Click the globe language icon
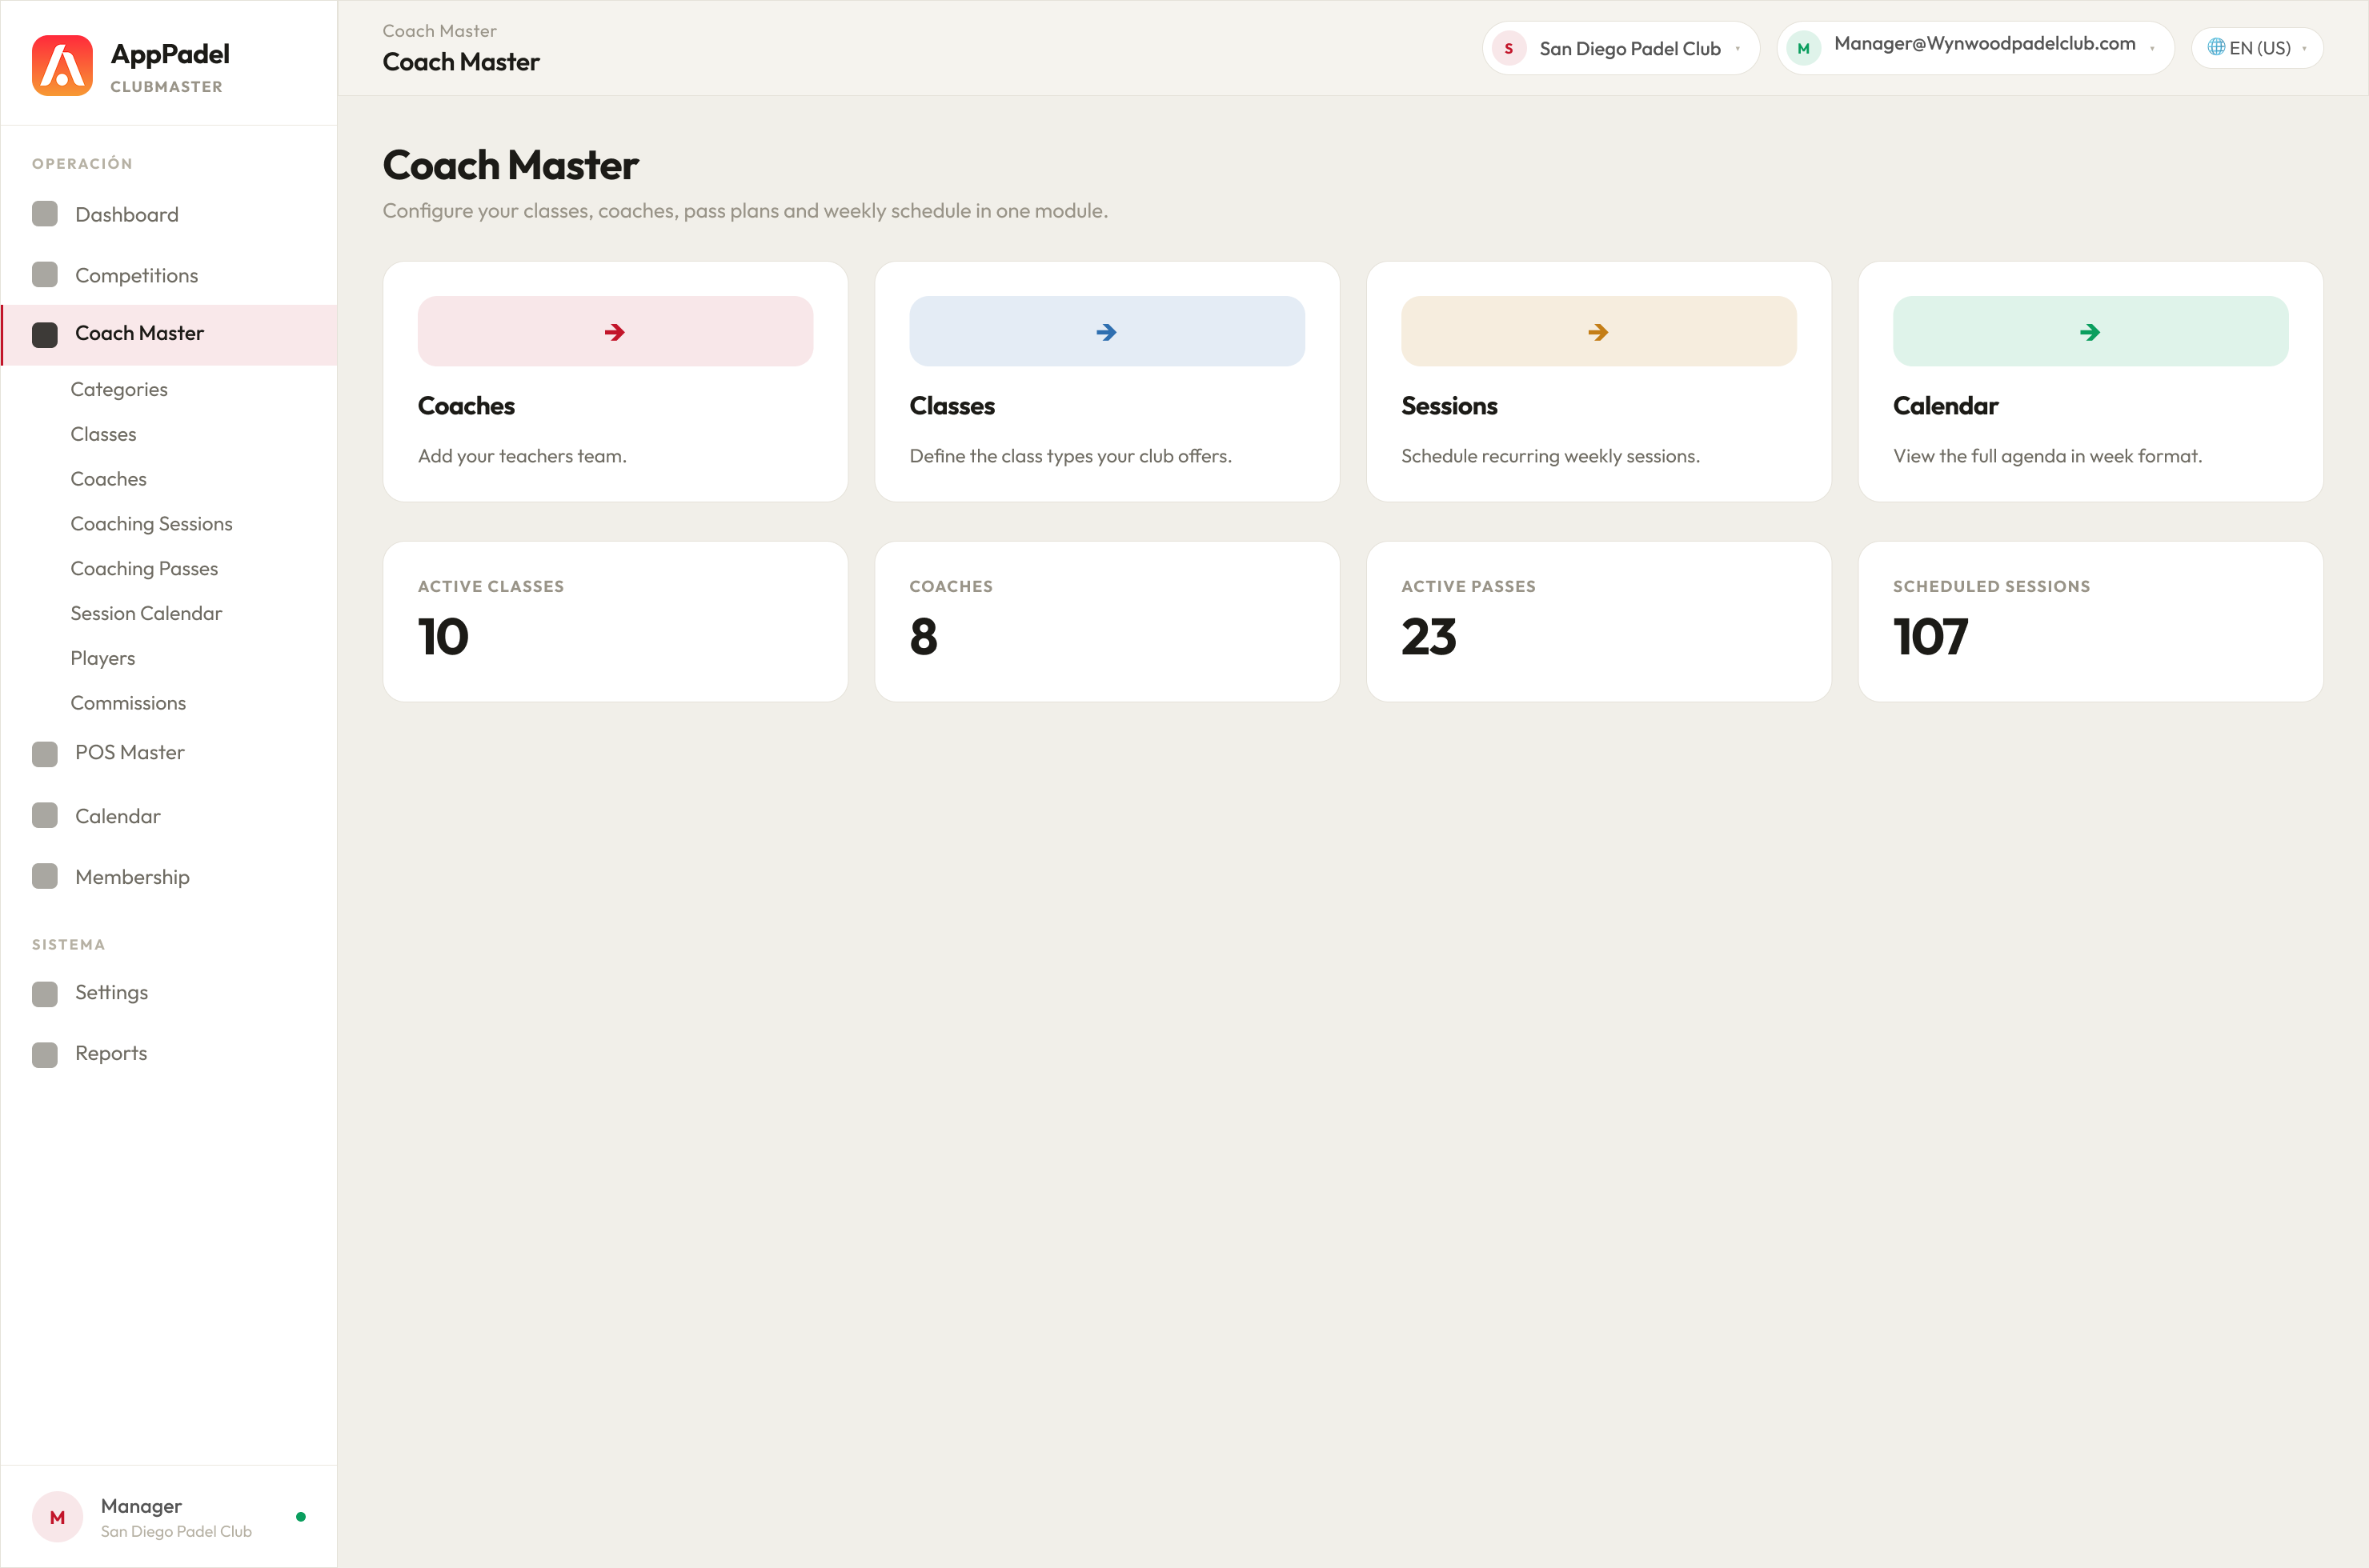Image resolution: width=2369 pixels, height=1568 pixels. (x=2216, y=47)
